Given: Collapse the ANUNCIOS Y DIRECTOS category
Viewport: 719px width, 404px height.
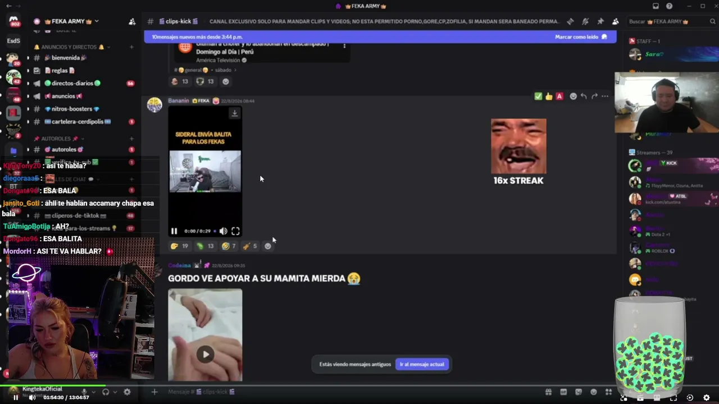Looking at the screenshot, I should 73,47.
